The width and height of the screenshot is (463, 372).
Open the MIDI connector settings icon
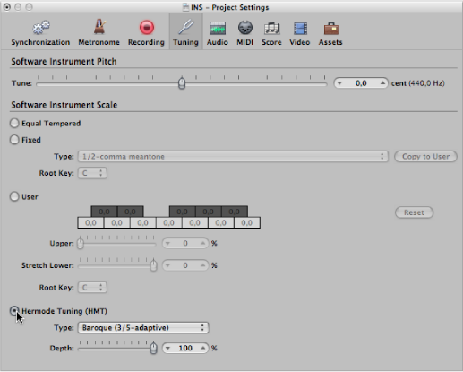245,28
